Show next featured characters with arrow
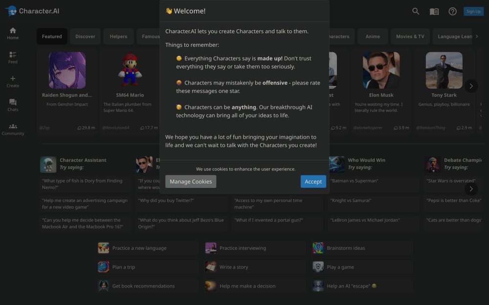Image resolution: width=489 pixels, height=305 pixels. click(471, 86)
